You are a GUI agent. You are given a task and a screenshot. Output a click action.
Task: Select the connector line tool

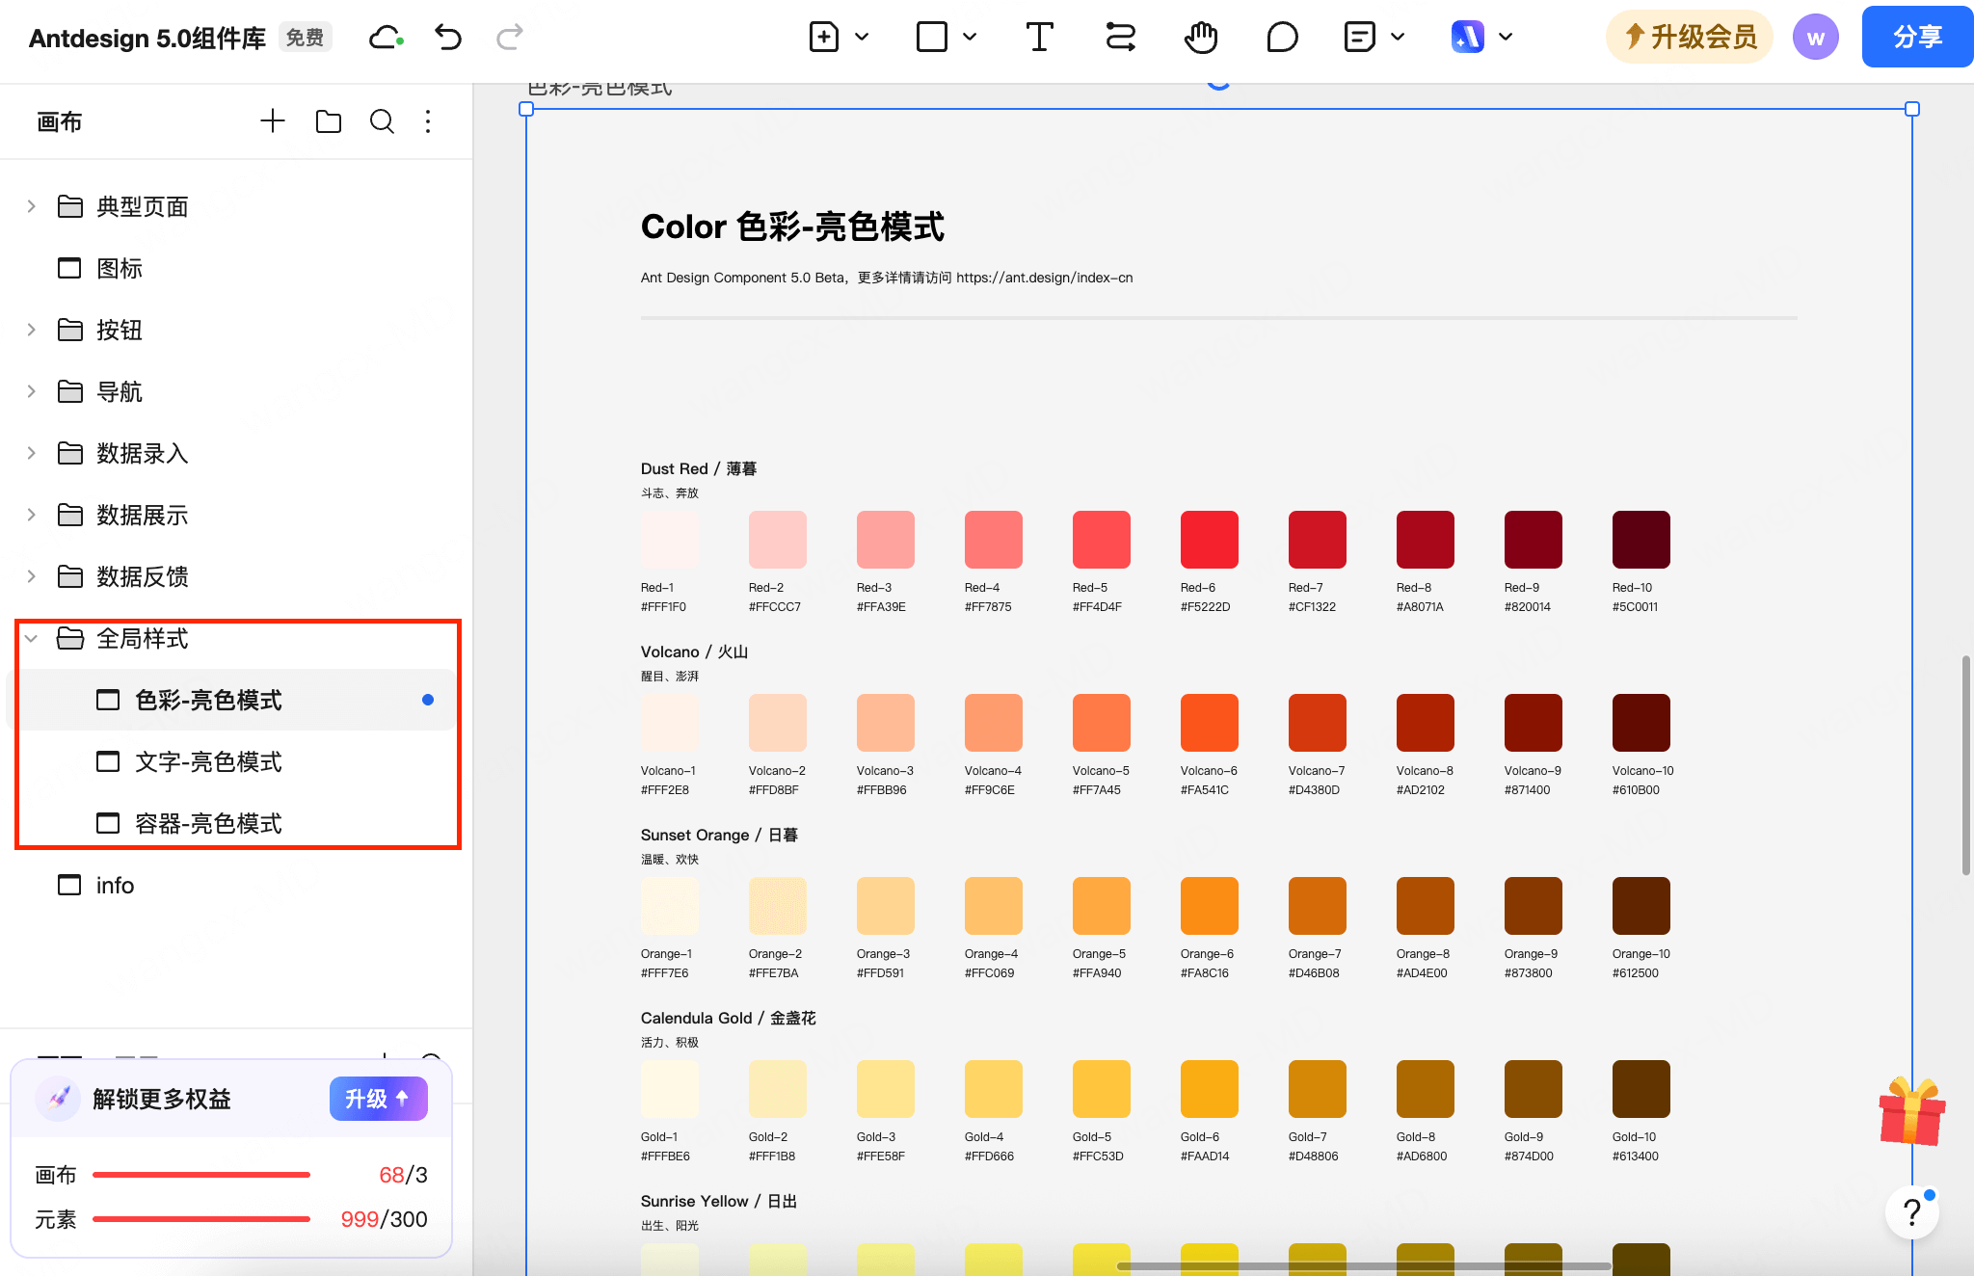click(x=1120, y=38)
